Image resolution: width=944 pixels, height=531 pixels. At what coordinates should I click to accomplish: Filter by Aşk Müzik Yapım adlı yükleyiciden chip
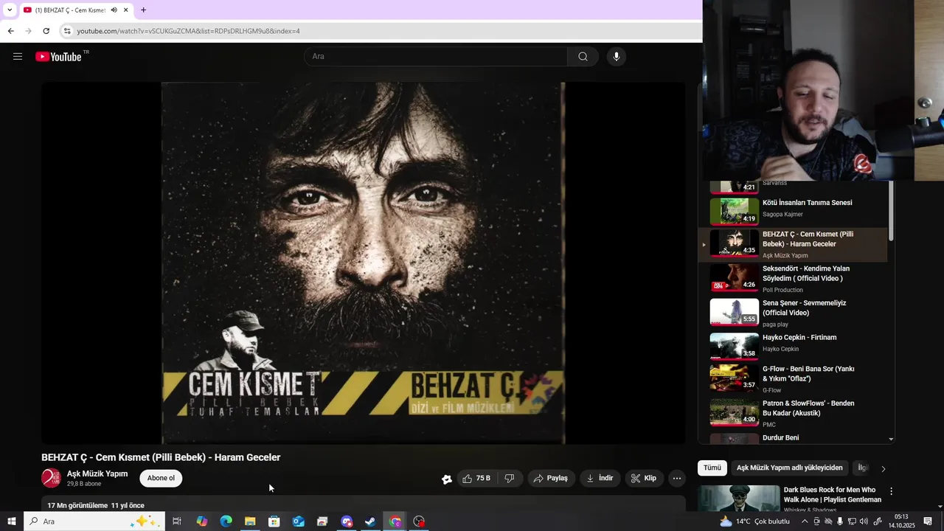click(789, 468)
